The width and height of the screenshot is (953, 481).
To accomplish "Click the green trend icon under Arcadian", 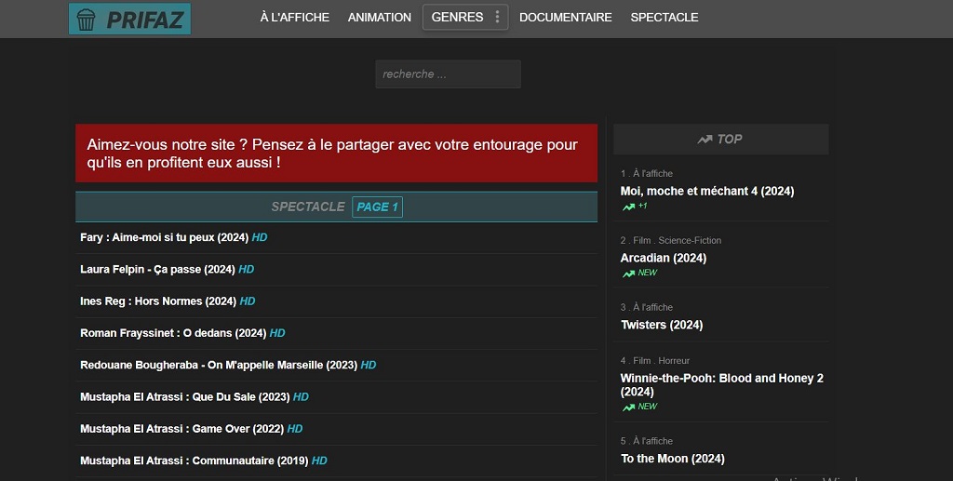I will point(629,274).
